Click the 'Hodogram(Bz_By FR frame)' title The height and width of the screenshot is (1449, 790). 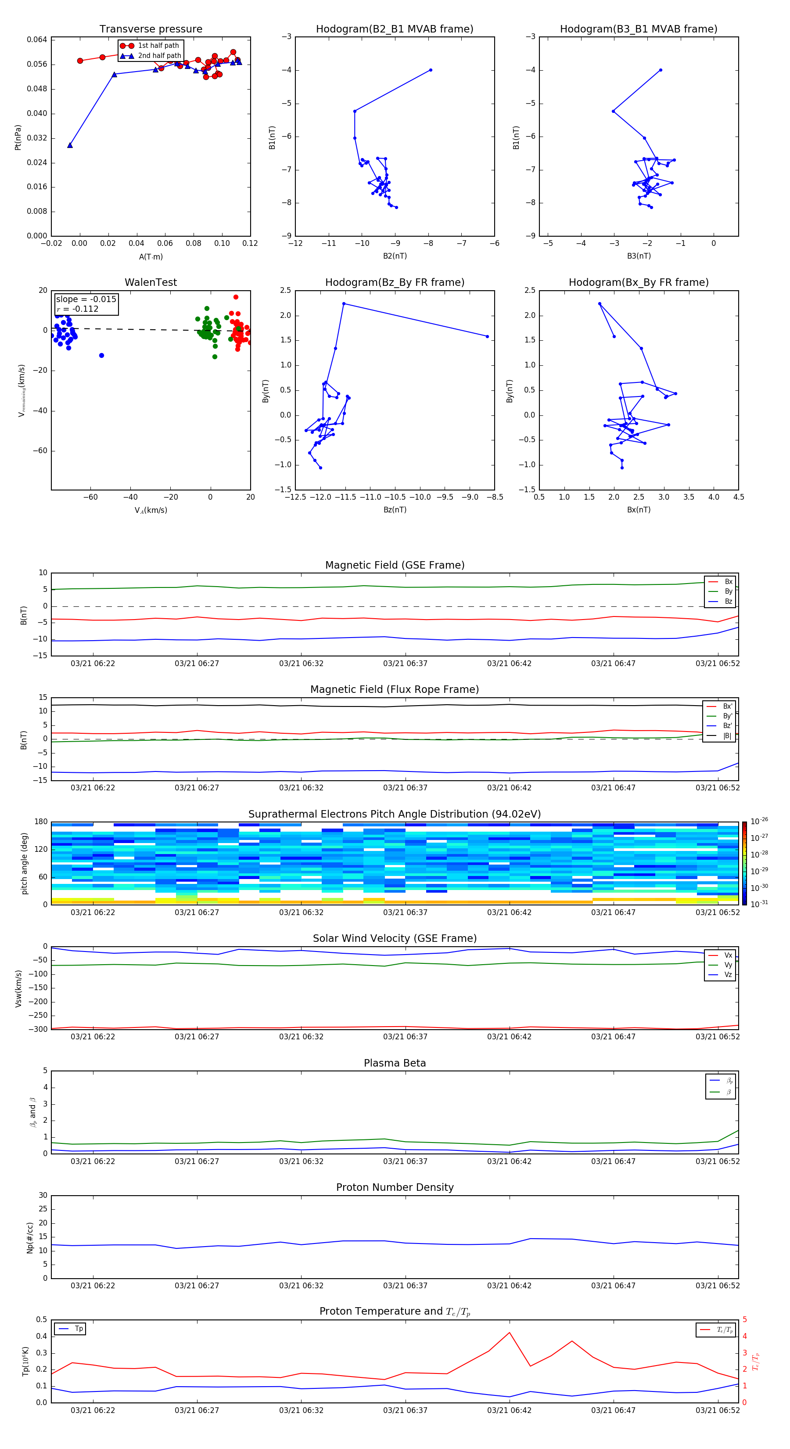(x=395, y=282)
